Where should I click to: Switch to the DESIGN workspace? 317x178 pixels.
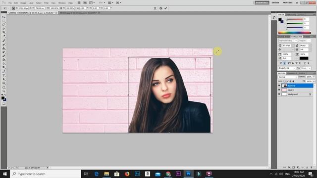pos(275,2)
